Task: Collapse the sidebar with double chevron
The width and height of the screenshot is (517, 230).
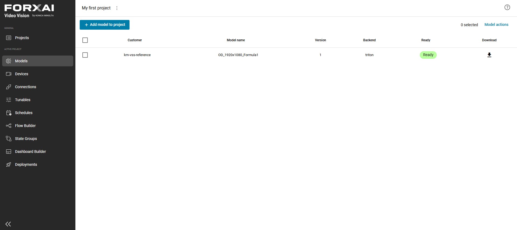Action: pos(8,224)
